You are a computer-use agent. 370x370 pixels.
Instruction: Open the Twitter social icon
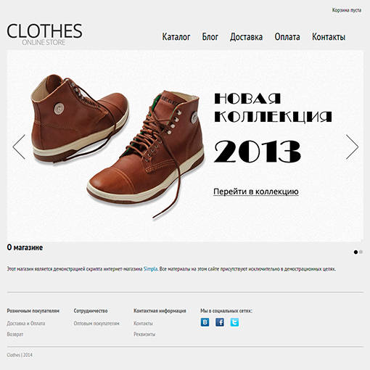point(234,322)
